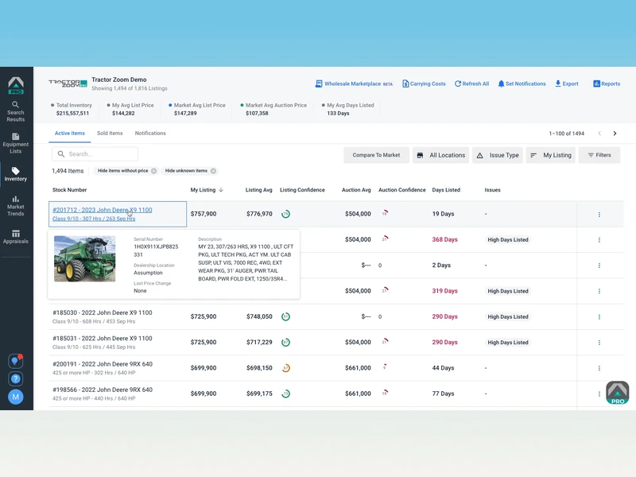Open Reports
This screenshot has width=636, height=477.
coord(607,83)
